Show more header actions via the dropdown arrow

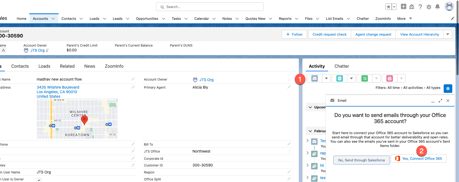(x=448, y=34)
